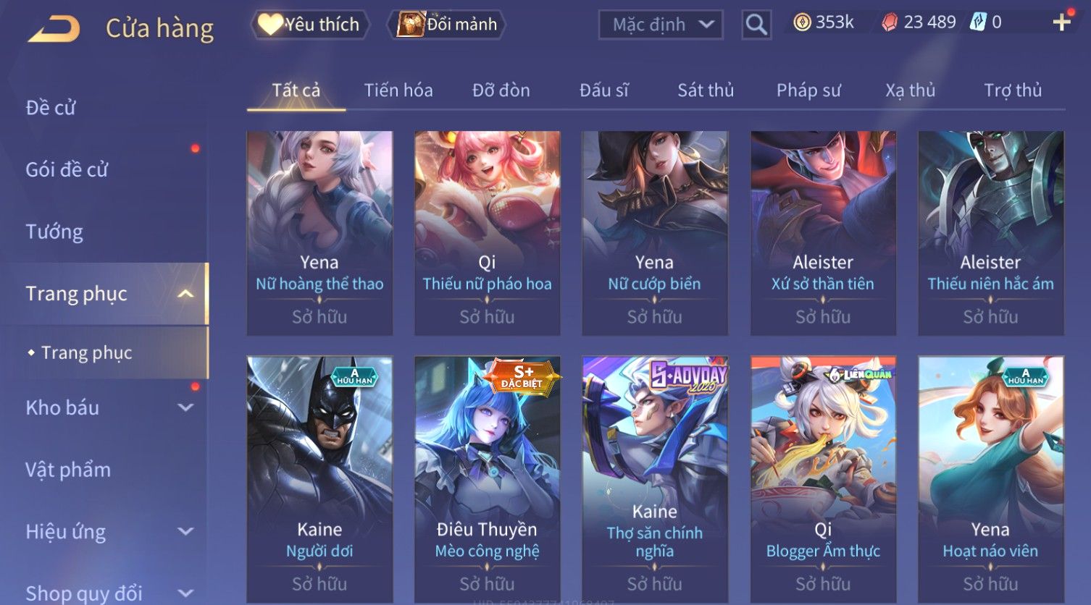
Task: Open the Mặc định sort dropdown
Action: (661, 25)
